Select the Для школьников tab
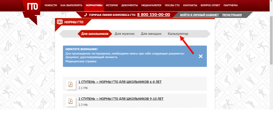This screenshot has height=123, width=273. tap(95, 34)
